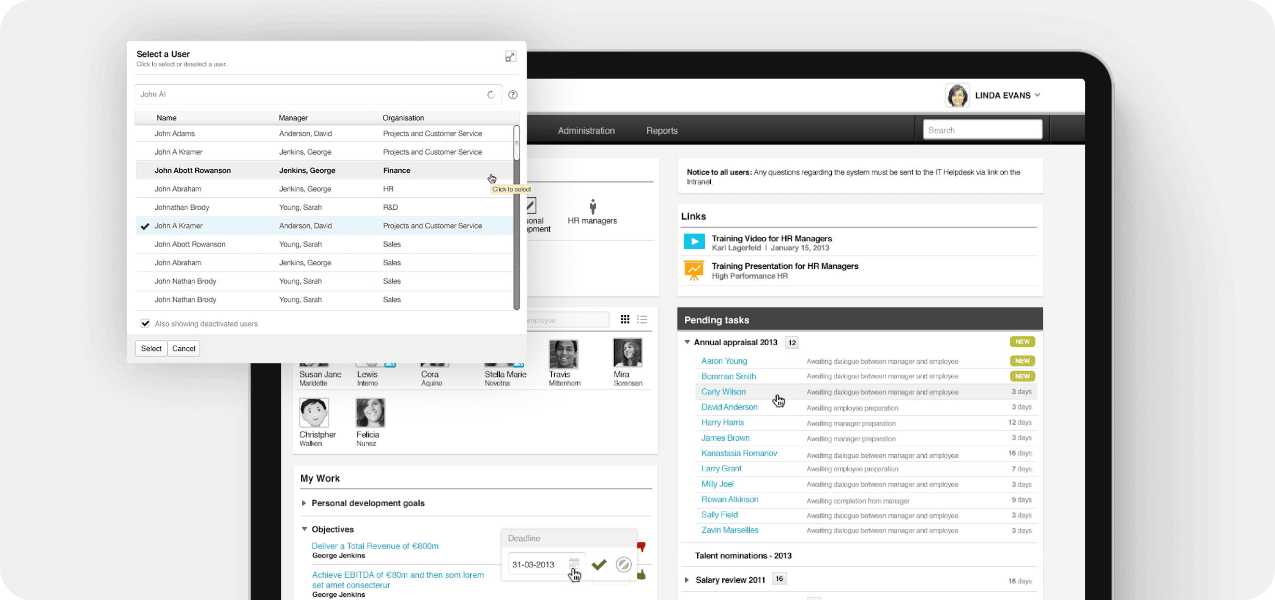The width and height of the screenshot is (1275, 600).
Task: Open Training Video for HR Managers link
Action: 772,238
